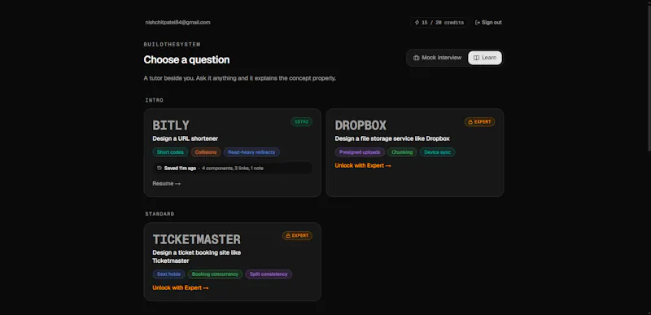Click 'Design a file storage service like Dropbox'
This screenshot has height=315, width=651.
coord(392,138)
